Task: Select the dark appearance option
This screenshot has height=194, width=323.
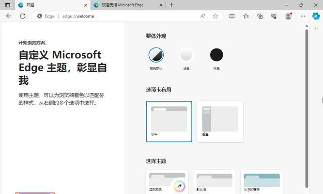Action: tap(216, 55)
